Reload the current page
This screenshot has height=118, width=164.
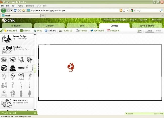point(15,10)
